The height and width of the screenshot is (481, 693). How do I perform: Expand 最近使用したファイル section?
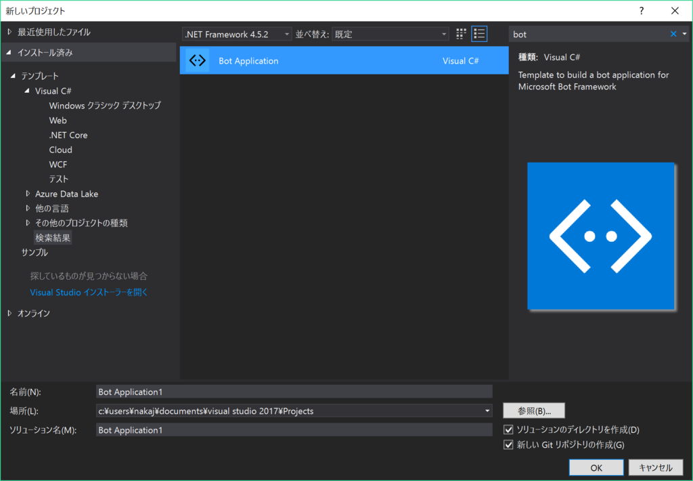click(x=9, y=32)
